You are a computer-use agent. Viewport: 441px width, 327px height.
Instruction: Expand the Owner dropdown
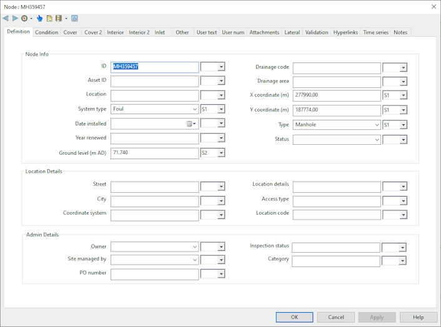point(194,247)
